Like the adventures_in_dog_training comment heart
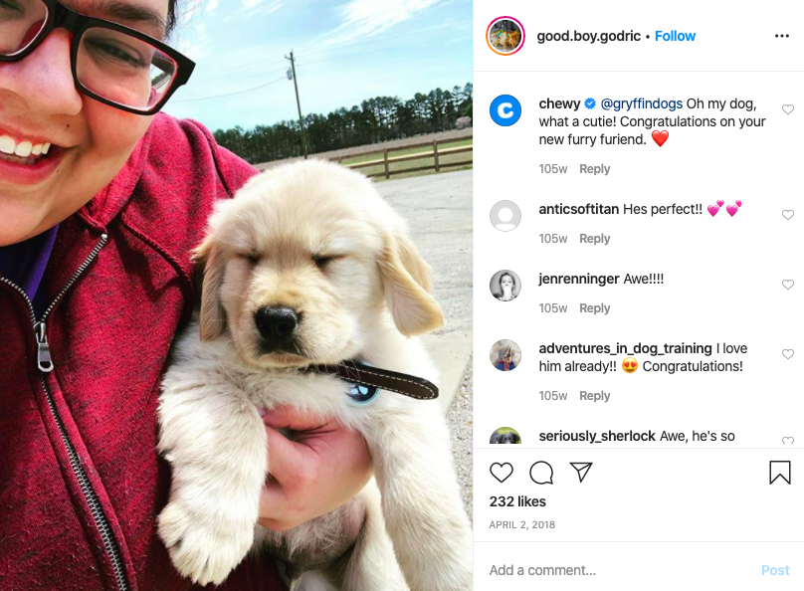The width and height of the screenshot is (804, 591). [788, 354]
